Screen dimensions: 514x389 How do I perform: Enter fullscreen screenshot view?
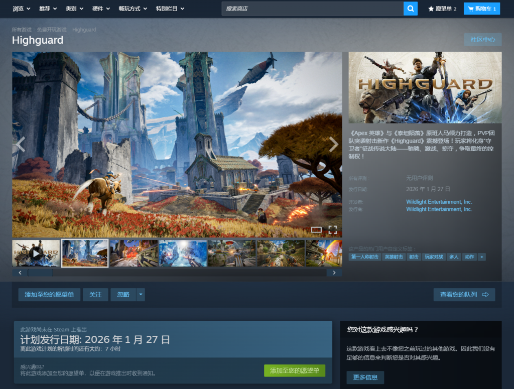click(332, 230)
